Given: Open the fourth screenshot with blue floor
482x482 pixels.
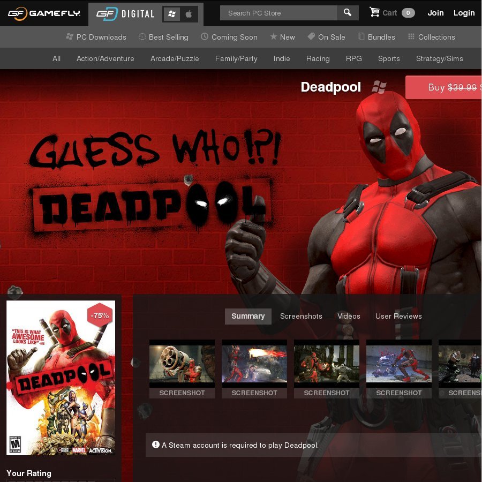Looking at the screenshot, I should [x=398, y=368].
